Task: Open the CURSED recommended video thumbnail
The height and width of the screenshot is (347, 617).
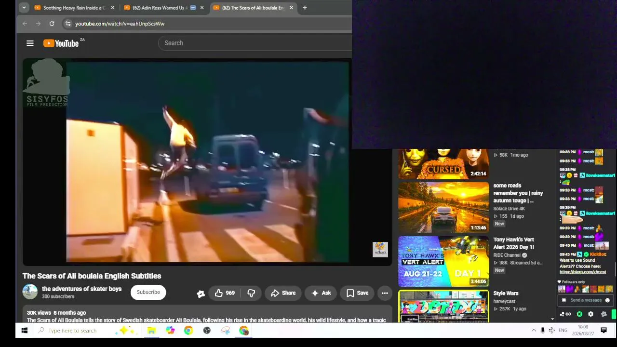Action: pyautogui.click(x=443, y=164)
